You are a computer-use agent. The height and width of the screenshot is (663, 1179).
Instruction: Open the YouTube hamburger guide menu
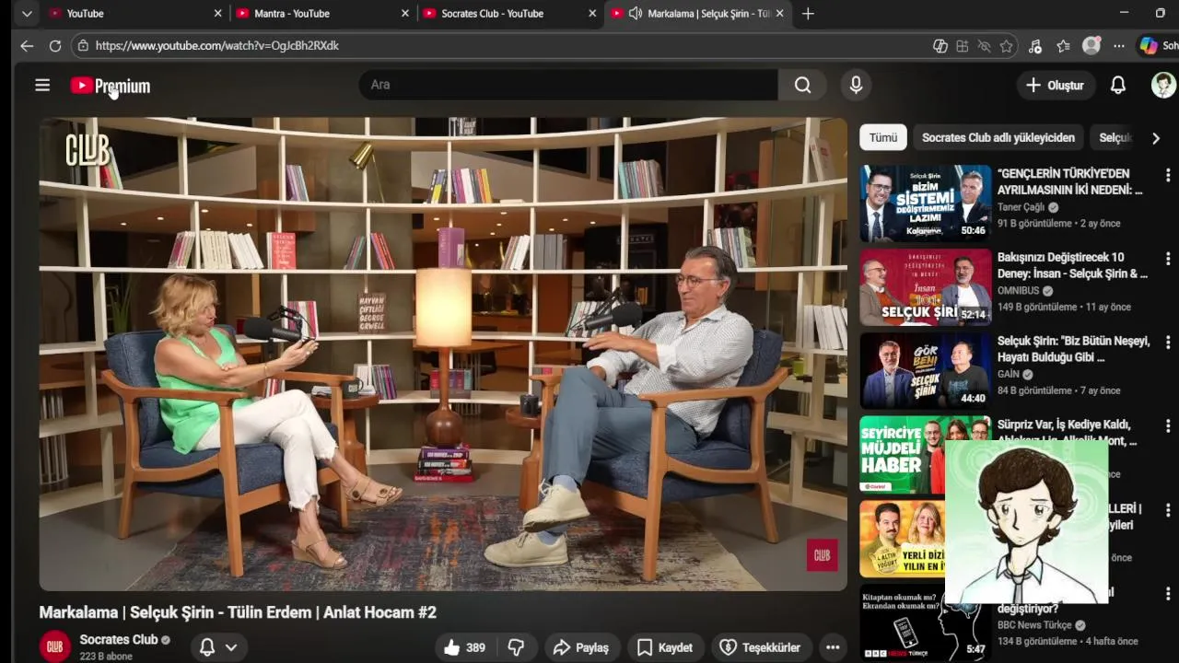(x=42, y=85)
